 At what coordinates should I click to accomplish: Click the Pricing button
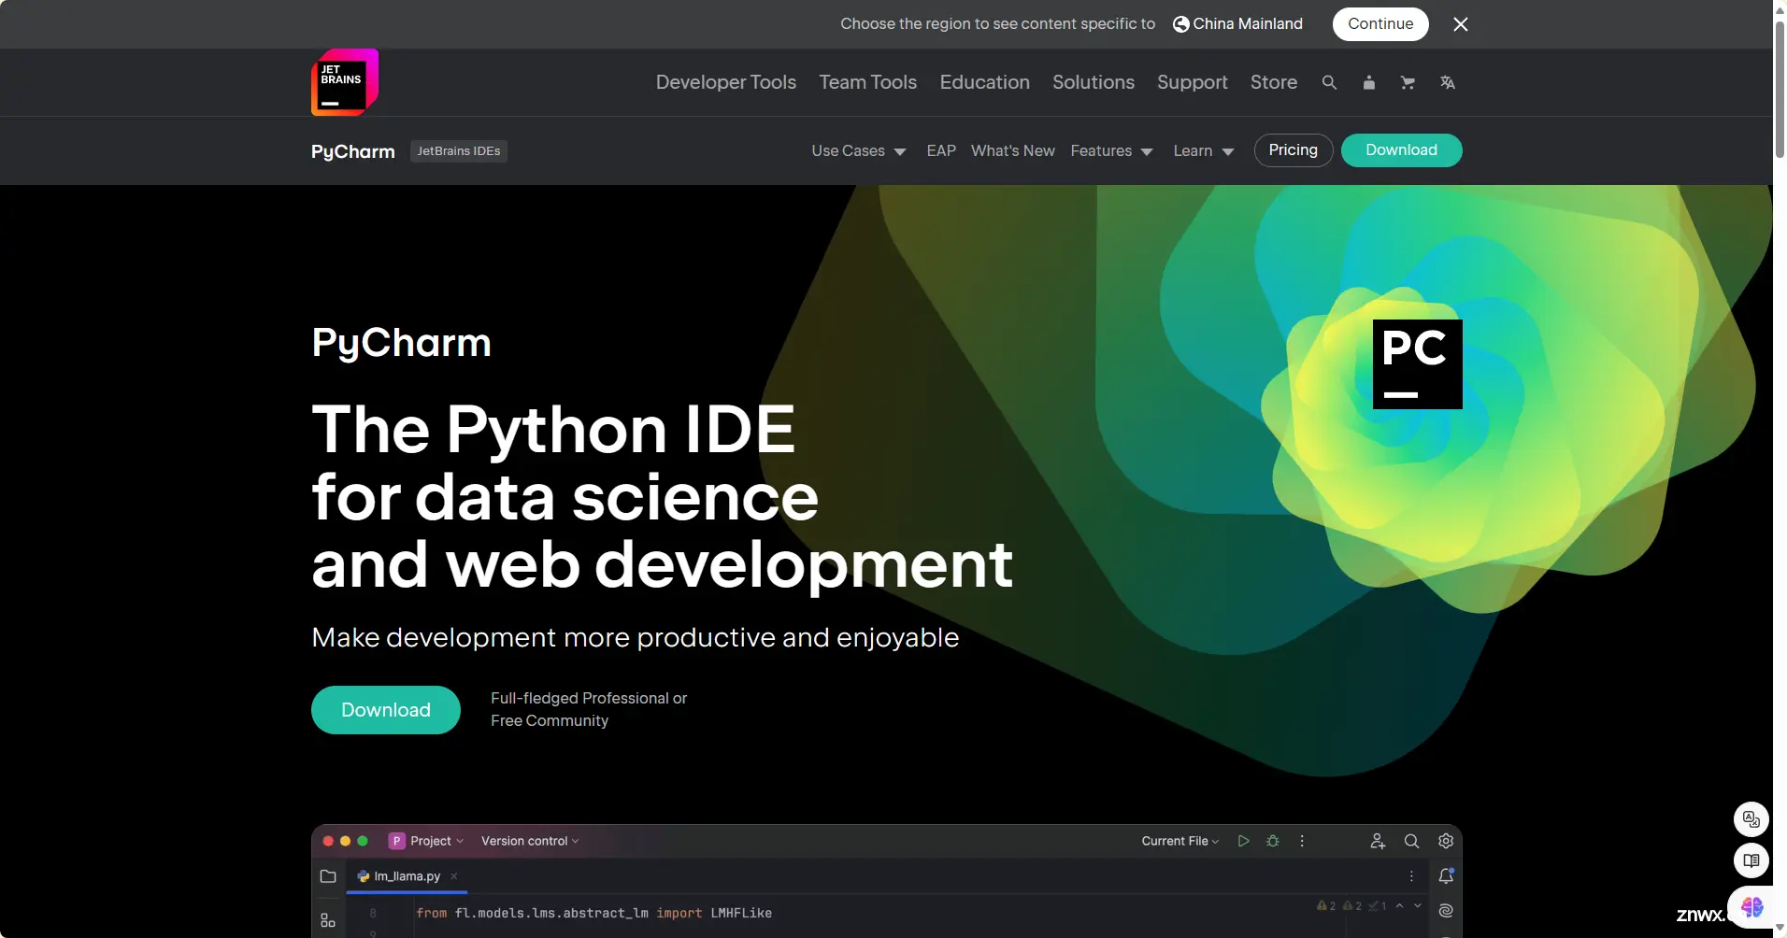1293,150
